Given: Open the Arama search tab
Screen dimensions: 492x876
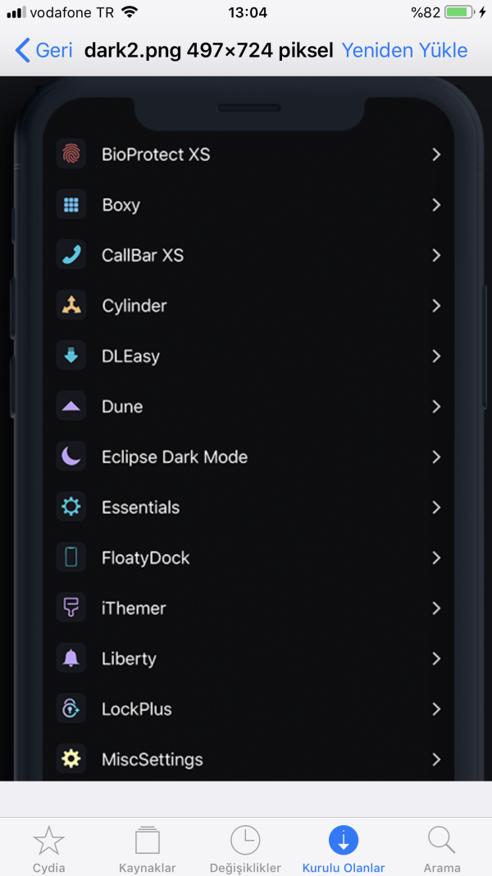Looking at the screenshot, I should click(441, 849).
